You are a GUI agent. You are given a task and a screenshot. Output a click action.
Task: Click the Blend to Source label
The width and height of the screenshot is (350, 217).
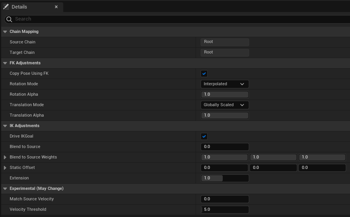[25, 147]
